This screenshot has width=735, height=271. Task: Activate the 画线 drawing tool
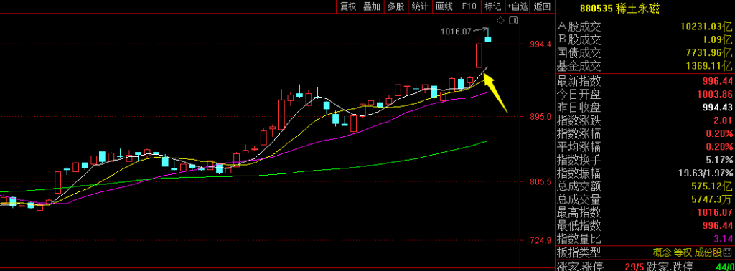444,6
